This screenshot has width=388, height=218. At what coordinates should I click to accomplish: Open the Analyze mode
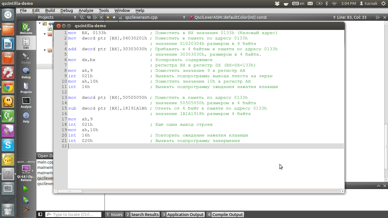(26, 102)
